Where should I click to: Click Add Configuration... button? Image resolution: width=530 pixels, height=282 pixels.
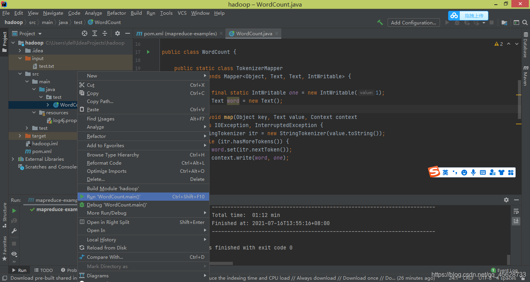[x=414, y=22]
